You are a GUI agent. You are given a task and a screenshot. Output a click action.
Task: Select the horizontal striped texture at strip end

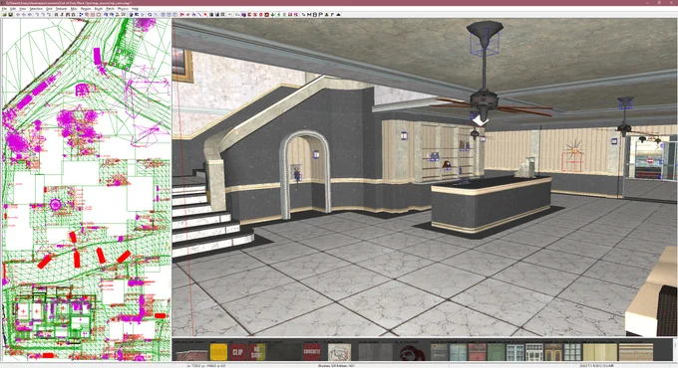636,352
